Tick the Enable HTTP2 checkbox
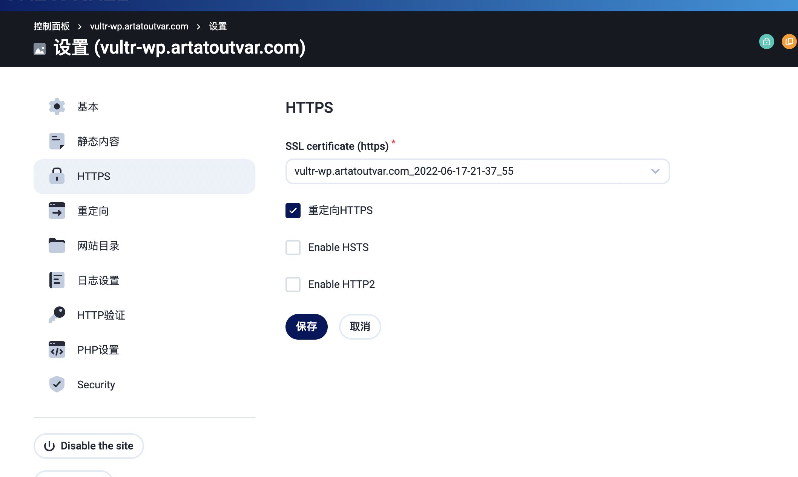The height and width of the screenshot is (477, 798). click(293, 285)
